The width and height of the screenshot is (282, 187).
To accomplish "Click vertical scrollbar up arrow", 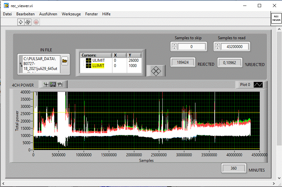I will tap(279, 29).
